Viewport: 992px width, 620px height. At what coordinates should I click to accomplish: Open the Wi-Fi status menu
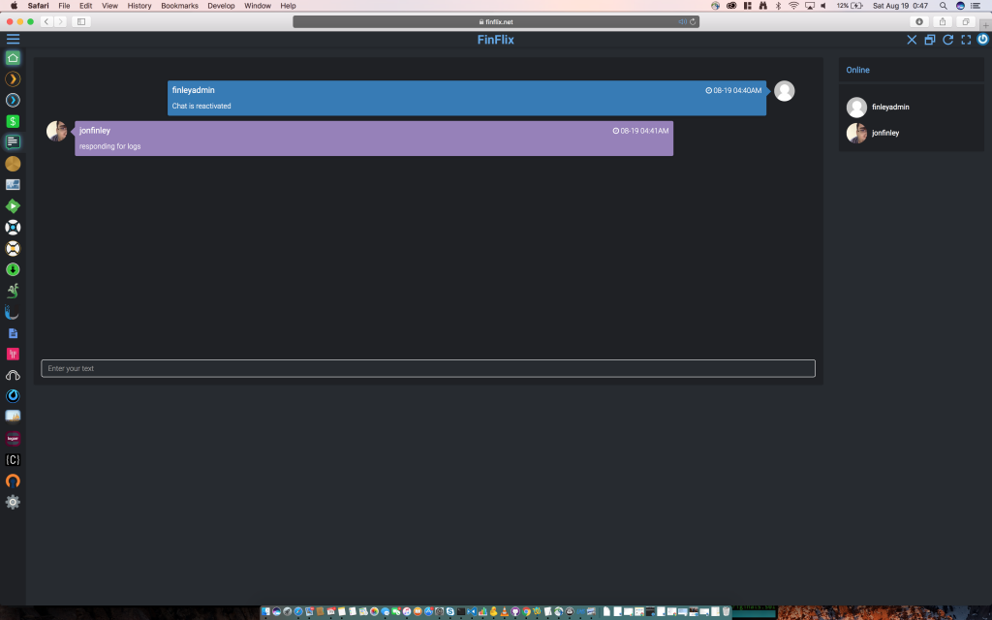click(x=793, y=6)
